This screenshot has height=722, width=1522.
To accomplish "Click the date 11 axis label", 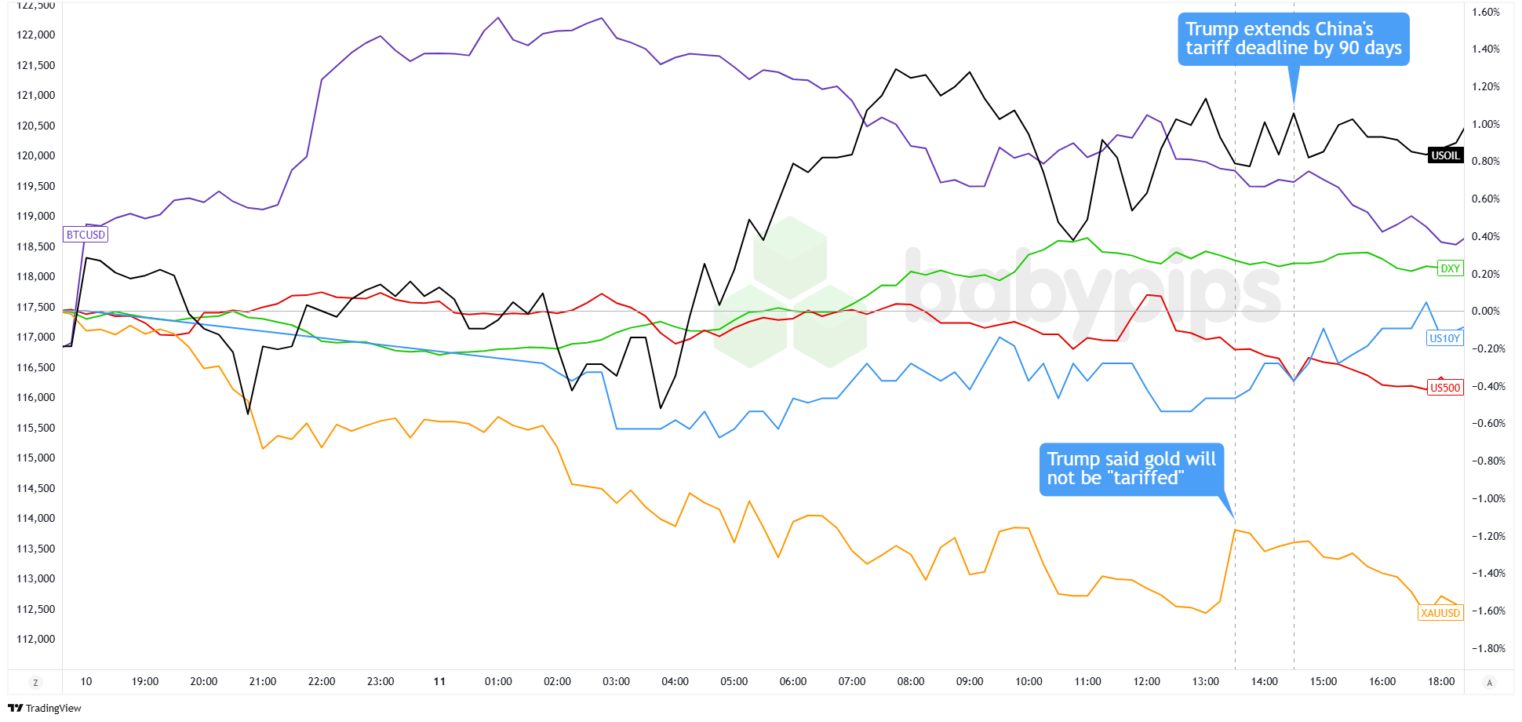I will pyautogui.click(x=439, y=681).
